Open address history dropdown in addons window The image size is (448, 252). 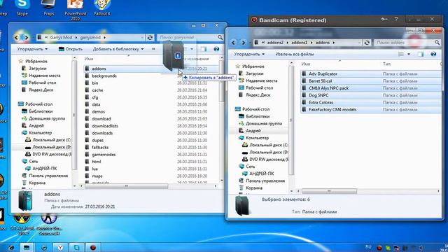tap(359, 43)
